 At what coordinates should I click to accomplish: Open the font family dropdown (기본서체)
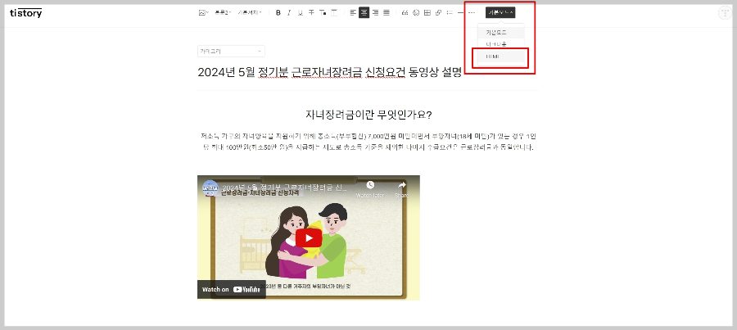[x=250, y=13]
